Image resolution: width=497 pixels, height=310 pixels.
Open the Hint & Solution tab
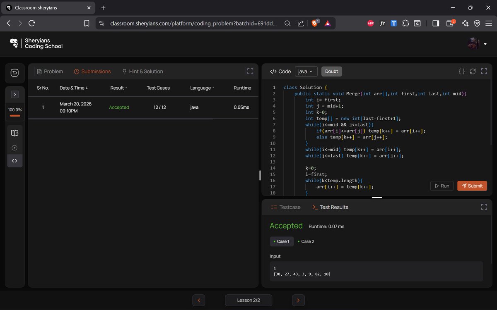pyautogui.click(x=142, y=72)
